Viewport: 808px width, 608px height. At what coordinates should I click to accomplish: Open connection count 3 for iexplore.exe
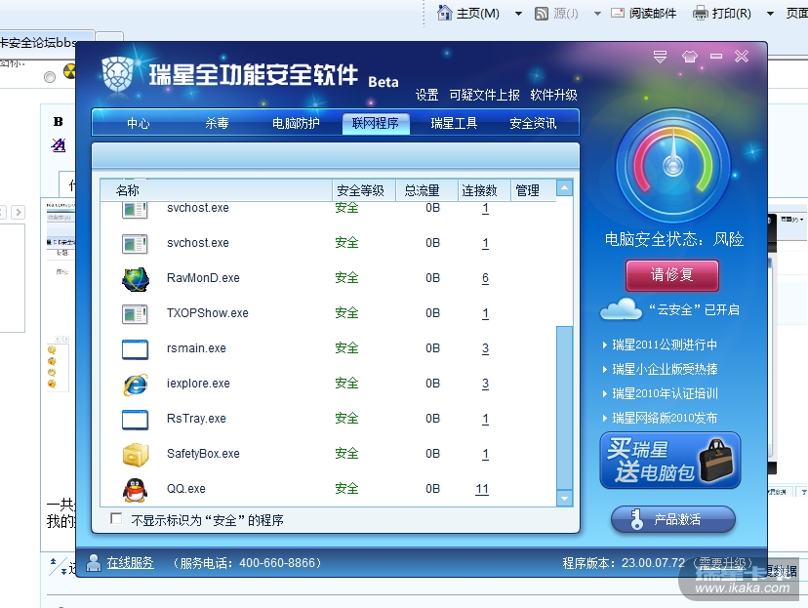pos(485,384)
